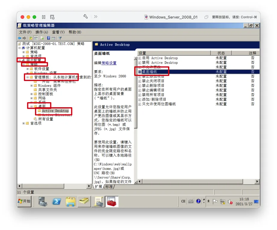Screen dimensions: 277x230
Task: Sort by the 注释 column header
Action: tap(245, 53)
